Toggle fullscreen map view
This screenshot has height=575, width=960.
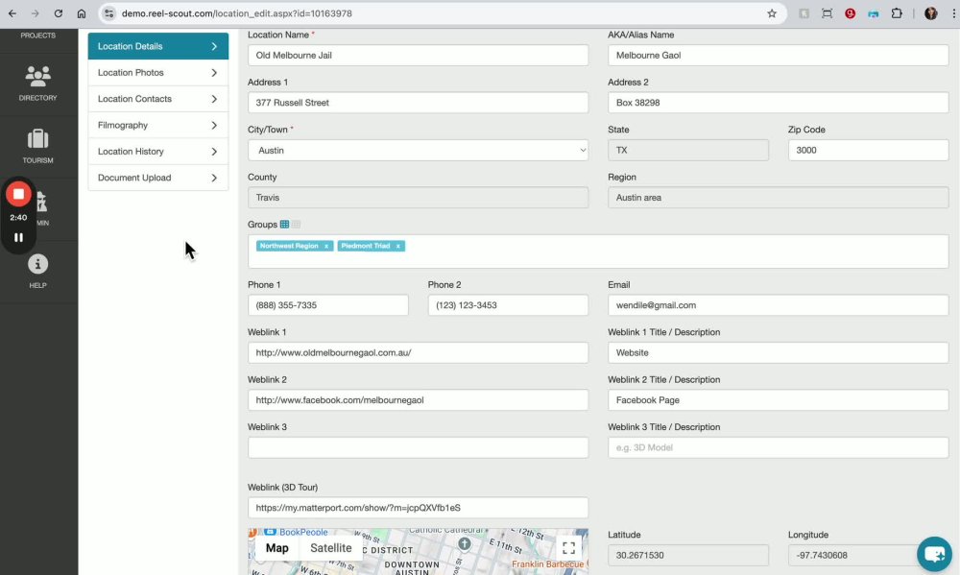pos(568,547)
